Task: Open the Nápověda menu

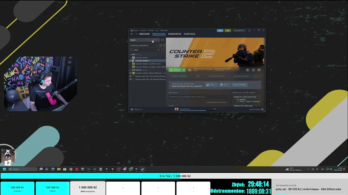Action: [164, 31]
